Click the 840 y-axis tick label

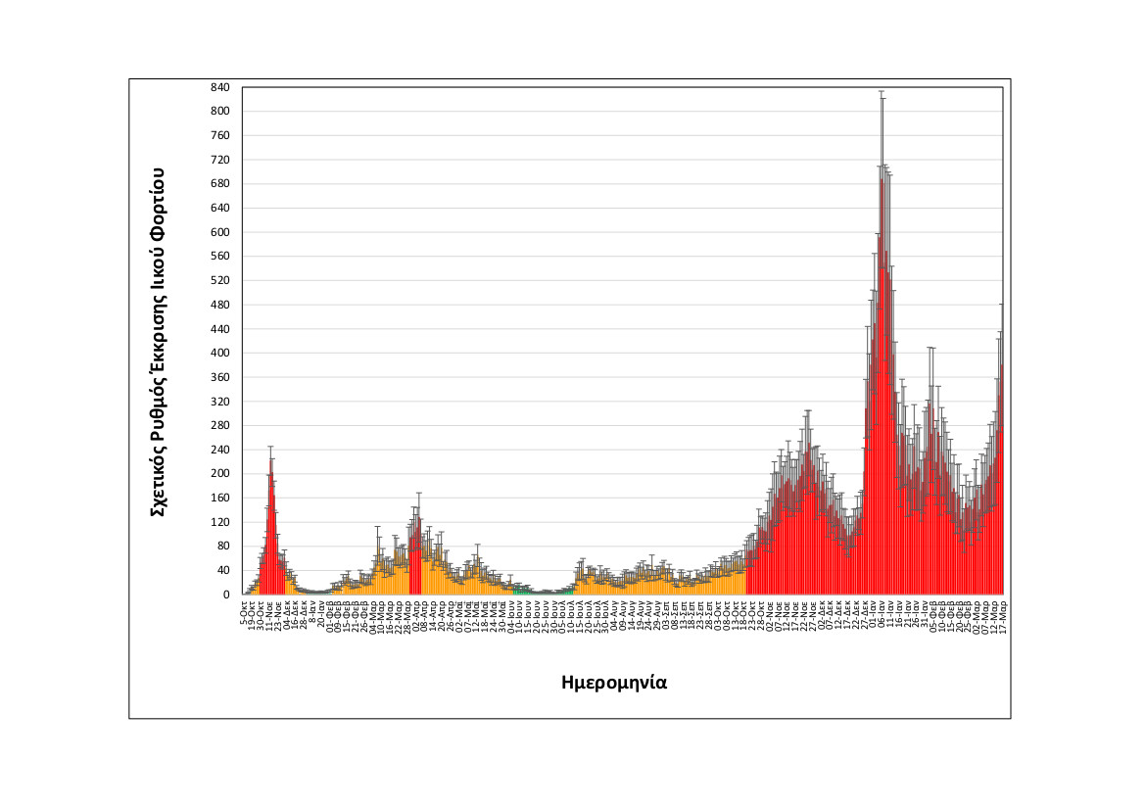pyautogui.click(x=219, y=87)
